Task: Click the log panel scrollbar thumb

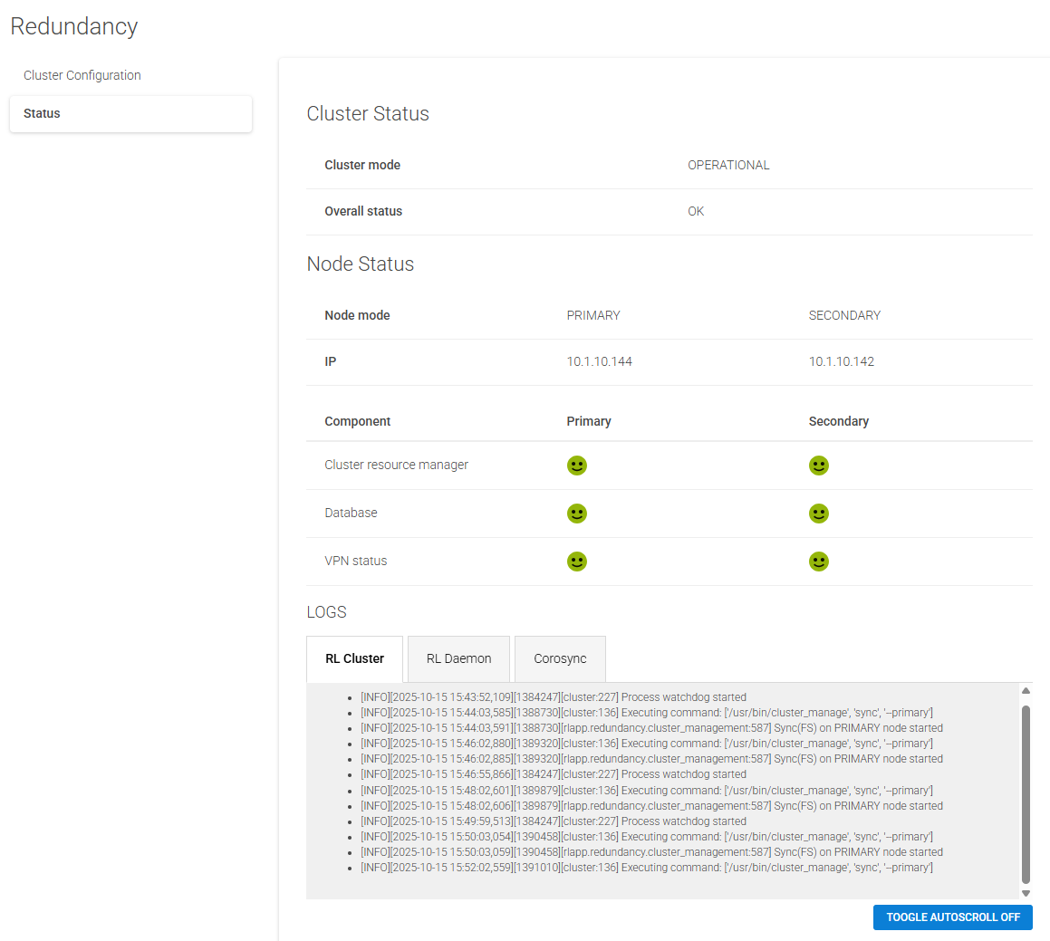Action: pos(1026,792)
